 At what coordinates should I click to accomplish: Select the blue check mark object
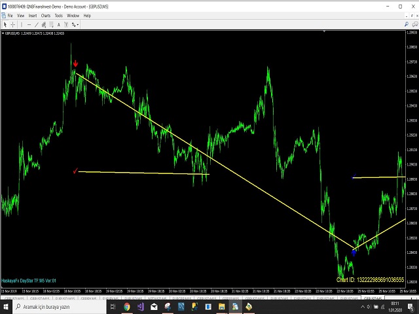pyautogui.click(x=354, y=176)
